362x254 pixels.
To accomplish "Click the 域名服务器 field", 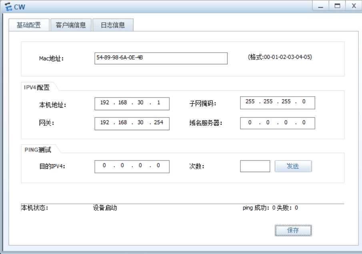I will click(x=278, y=123).
